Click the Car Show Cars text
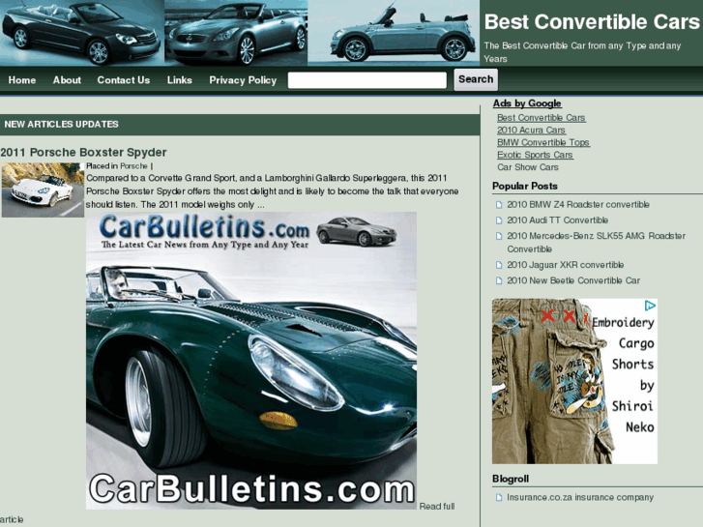Viewport: 703px width, 527px height. (x=528, y=167)
